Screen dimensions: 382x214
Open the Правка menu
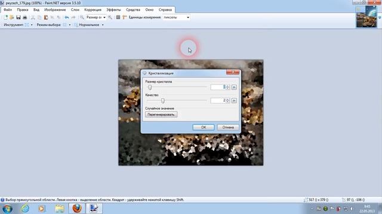click(x=23, y=10)
